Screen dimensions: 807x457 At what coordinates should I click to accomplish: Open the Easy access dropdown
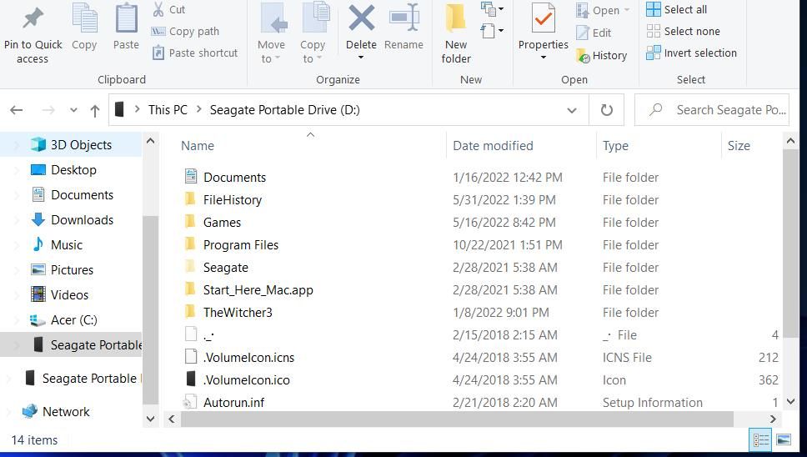click(492, 31)
